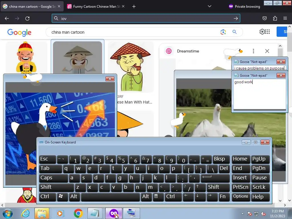Click the horizontal scrollbar right arrow
Image resolution: width=292 pixels, height=219 pixels.
pyautogui.click(x=285, y=205)
